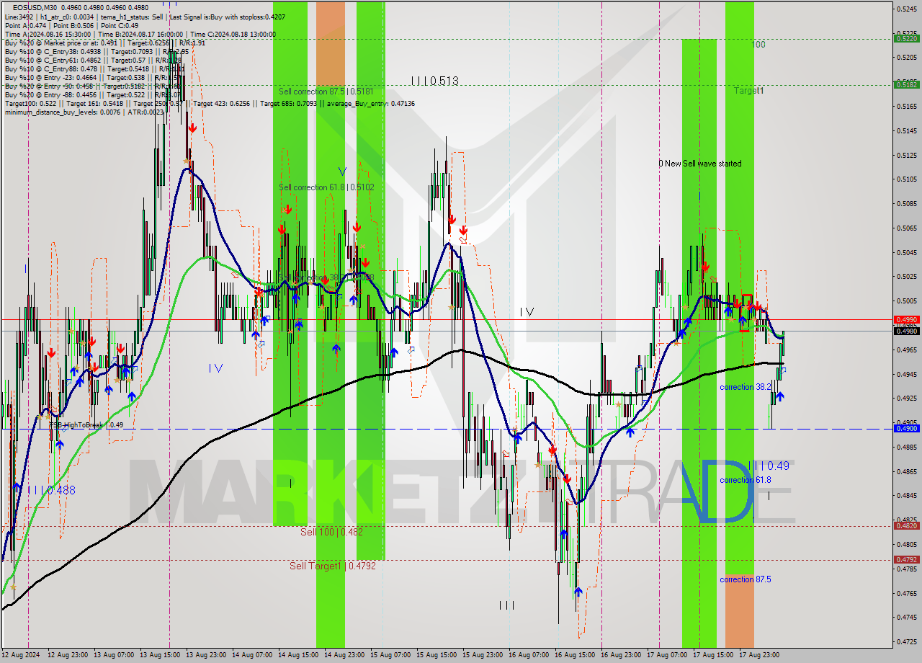The height and width of the screenshot is (663, 922).
Task: Click 'minimum_distance_buy_levels: 0.0076' text
Action: (63, 112)
